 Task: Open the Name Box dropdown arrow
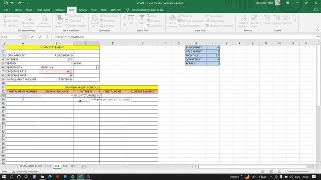pos(20,37)
